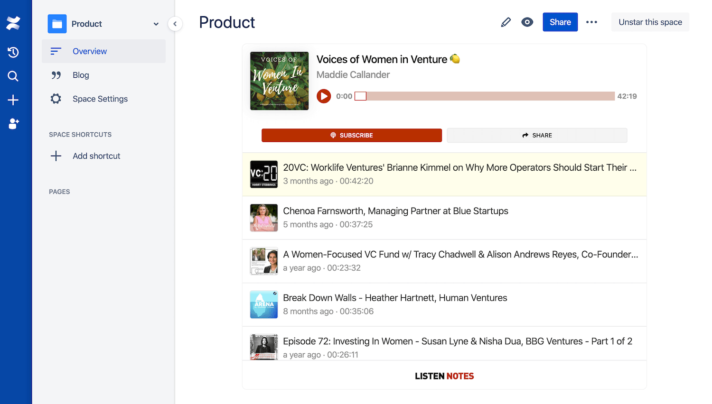
Task: Click the playback position handle at 0:00
Action: [361, 96]
